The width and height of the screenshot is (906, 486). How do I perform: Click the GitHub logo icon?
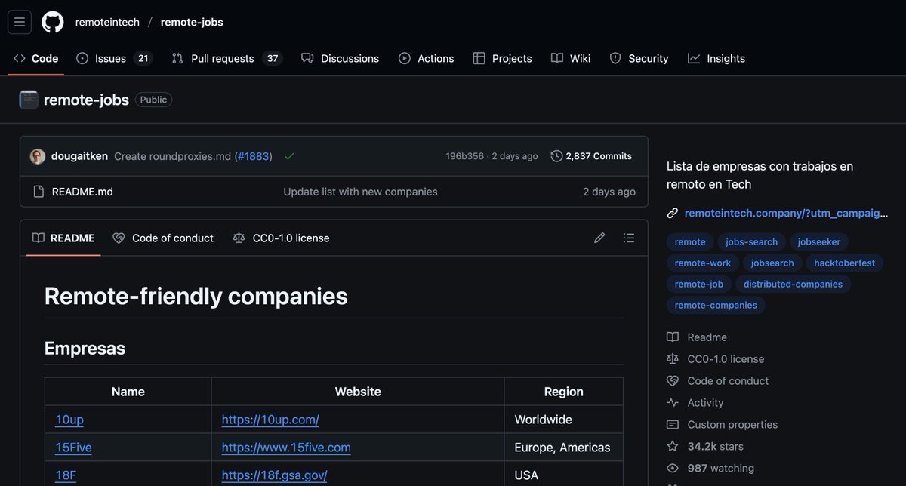pos(53,22)
